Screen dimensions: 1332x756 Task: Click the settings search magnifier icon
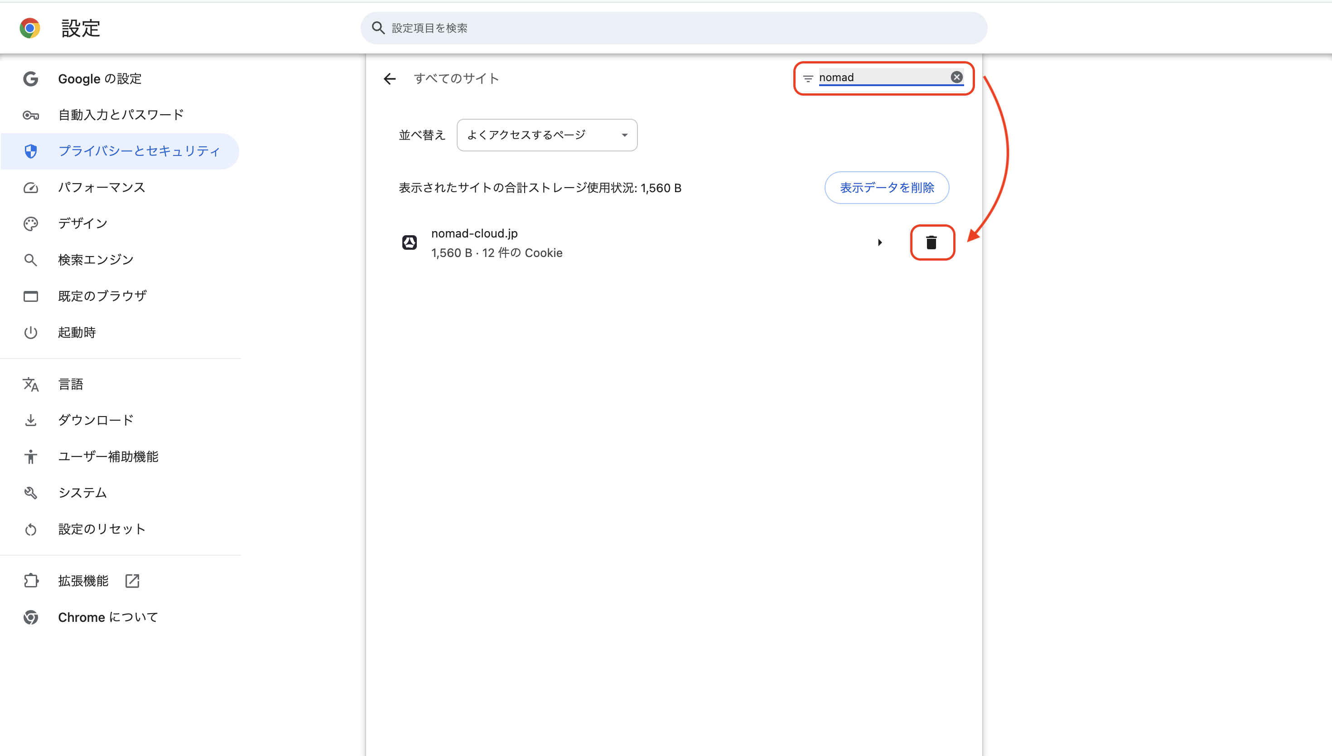378,28
